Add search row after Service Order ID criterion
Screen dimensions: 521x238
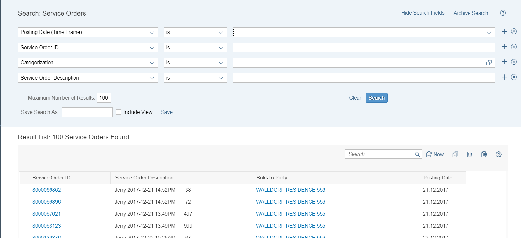point(504,47)
